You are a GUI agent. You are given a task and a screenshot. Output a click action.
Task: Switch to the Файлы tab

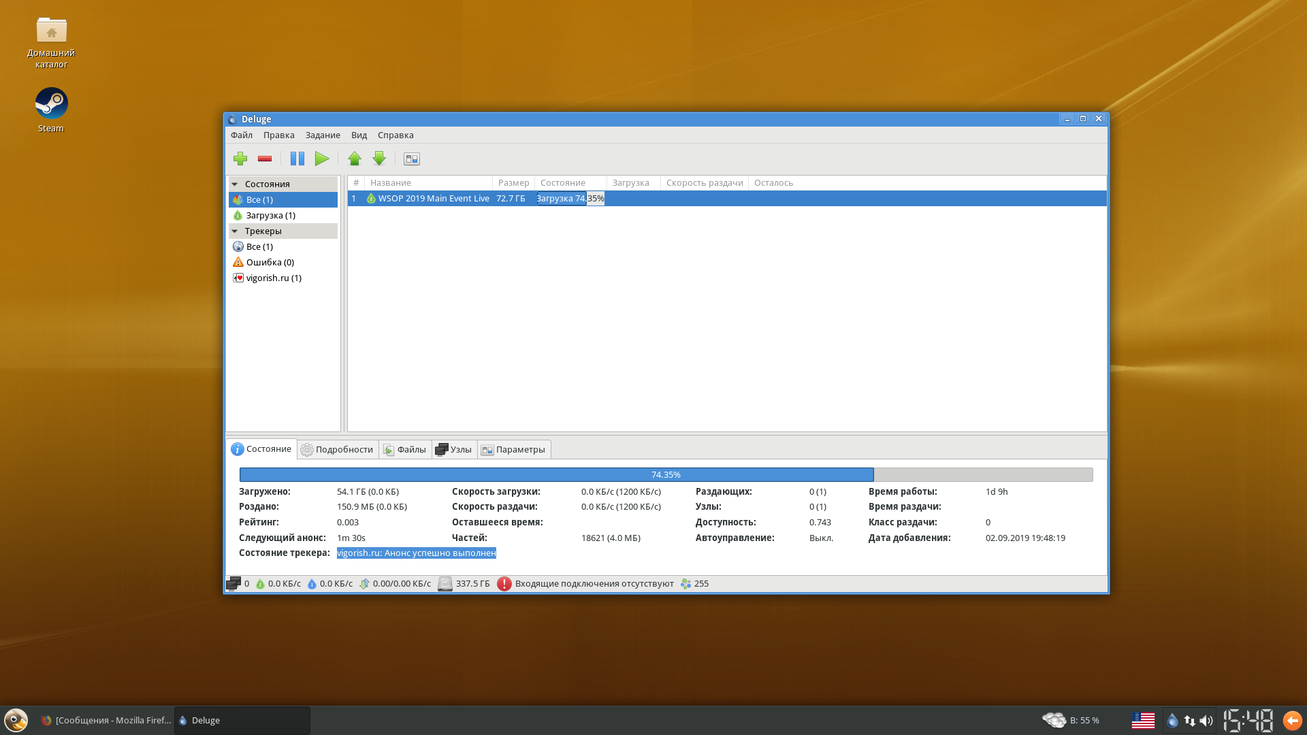click(x=405, y=449)
